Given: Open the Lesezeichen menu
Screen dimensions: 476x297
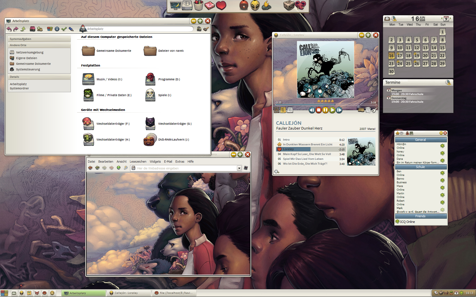Looking at the screenshot, I should (138, 162).
